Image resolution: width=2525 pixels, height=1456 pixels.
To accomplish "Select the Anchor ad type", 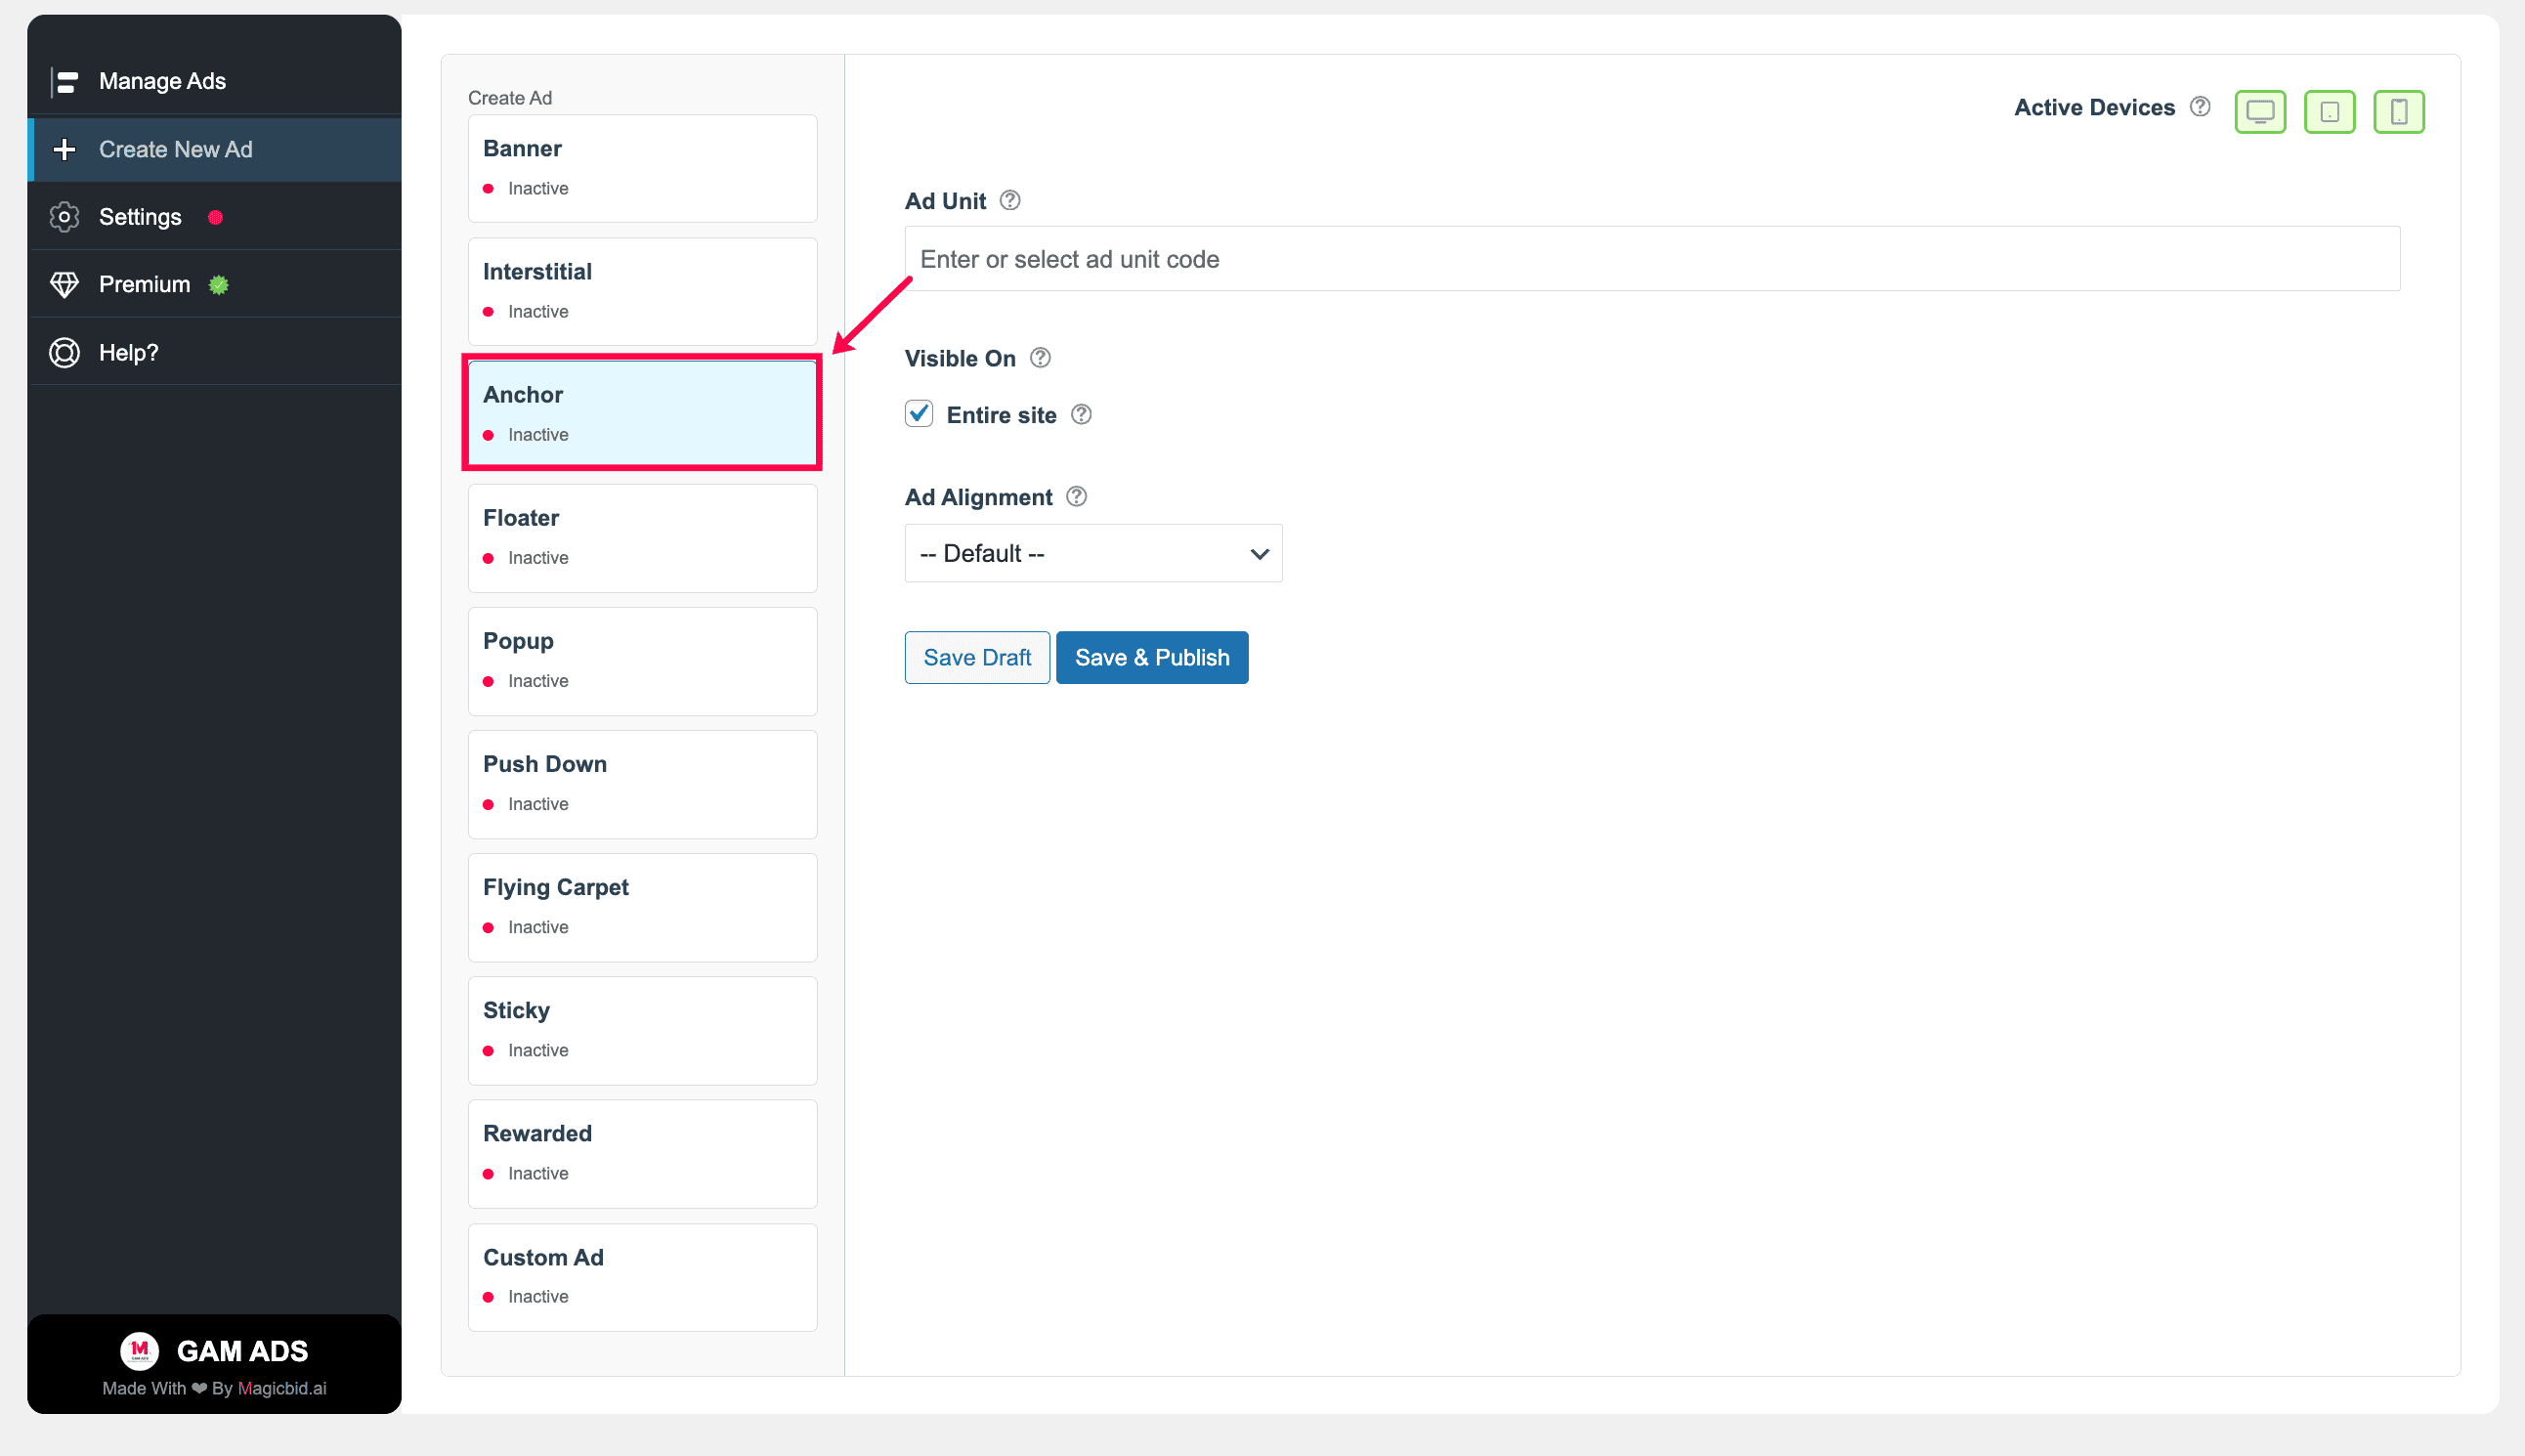I will (x=642, y=414).
